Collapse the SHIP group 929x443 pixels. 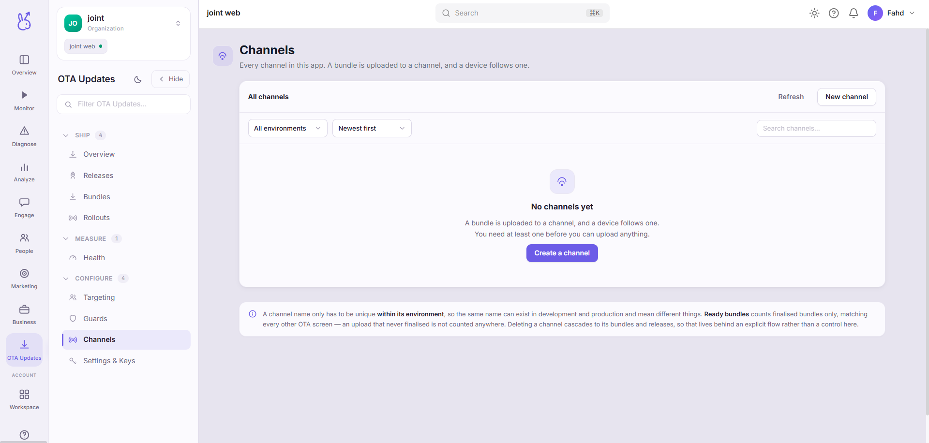coord(66,135)
